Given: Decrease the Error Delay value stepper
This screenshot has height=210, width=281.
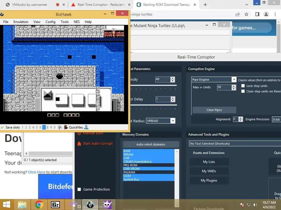Looking at the screenshot, I should (173, 100).
